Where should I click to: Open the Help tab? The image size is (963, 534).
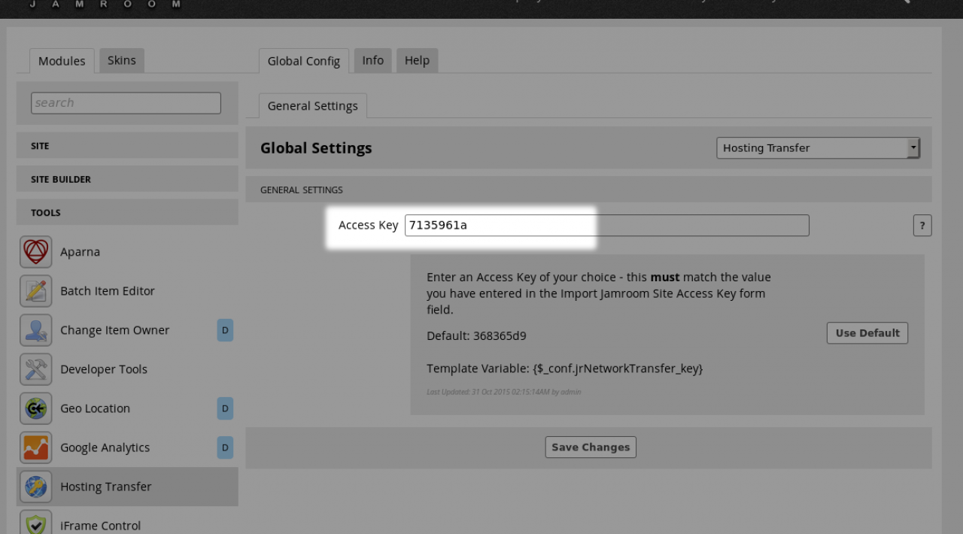(417, 60)
